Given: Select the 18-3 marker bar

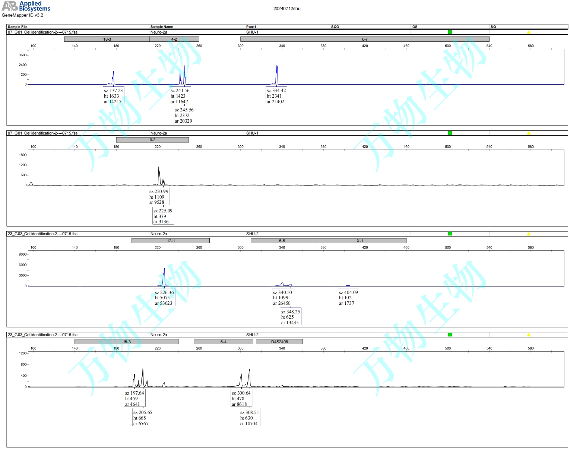Looking at the screenshot, I should [107, 39].
